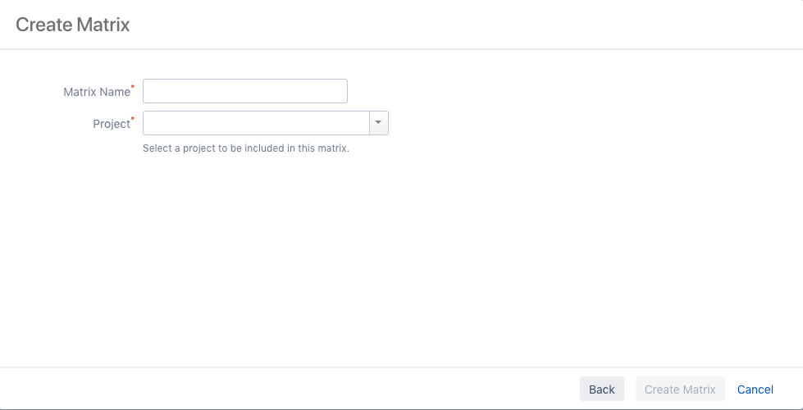The height and width of the screenshot is (410, 803).
Task: Click the Project field label
Action: [112, 124]
